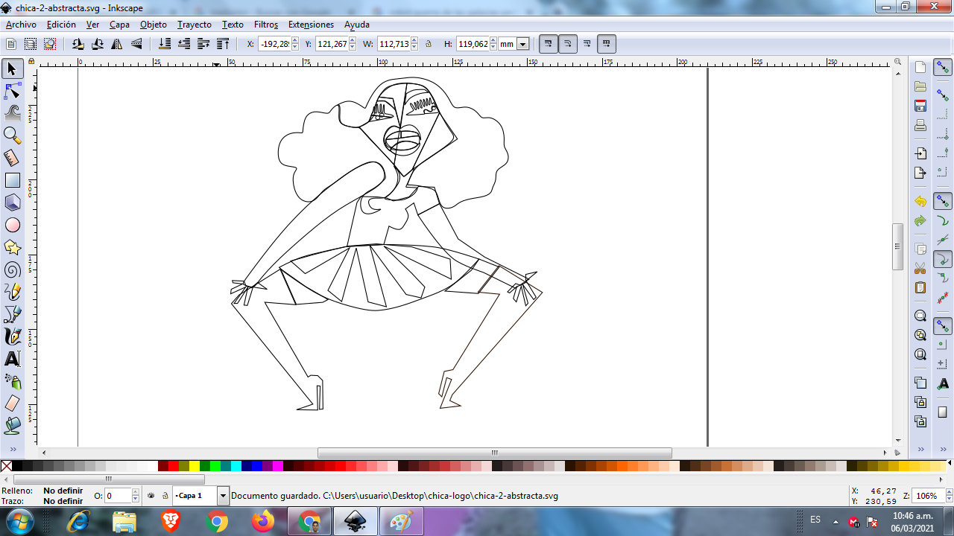Open the Capa menu

[x=119, y=24]
